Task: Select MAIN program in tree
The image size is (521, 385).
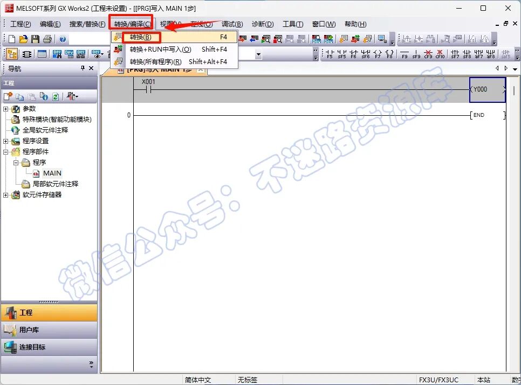Action: coord(52,173)
